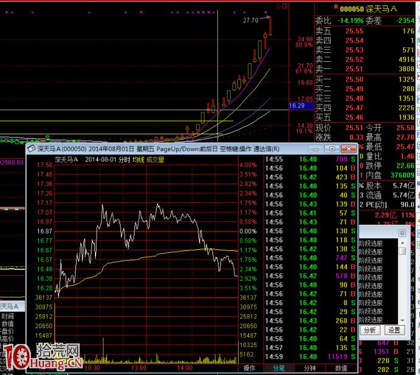Select the 卖二 25.52 ask row

tap(365, 60)
